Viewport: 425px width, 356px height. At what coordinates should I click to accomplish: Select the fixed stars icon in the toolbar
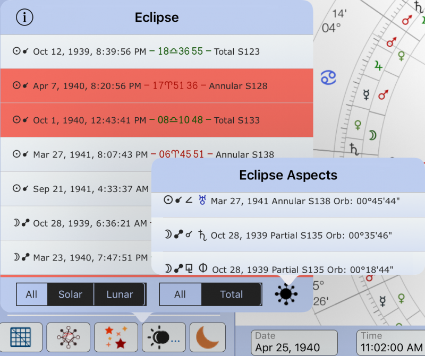pyautogui.click(x=115, y=337)
